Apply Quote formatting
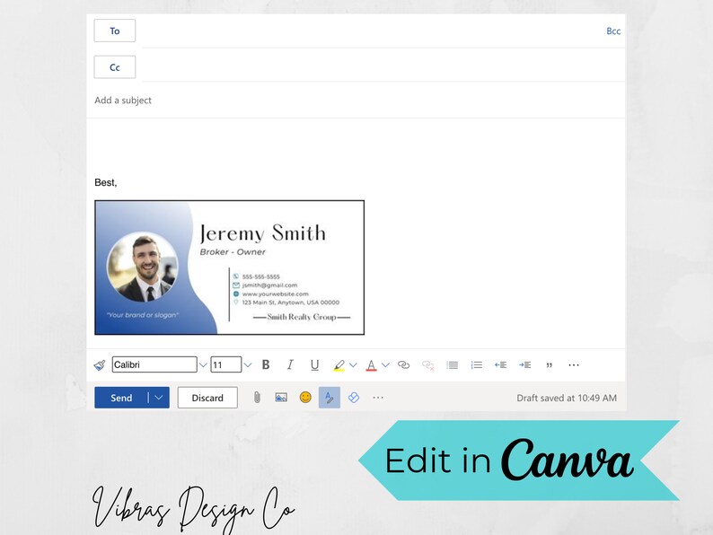Screen dimensions: 713x535 point(550,365)
